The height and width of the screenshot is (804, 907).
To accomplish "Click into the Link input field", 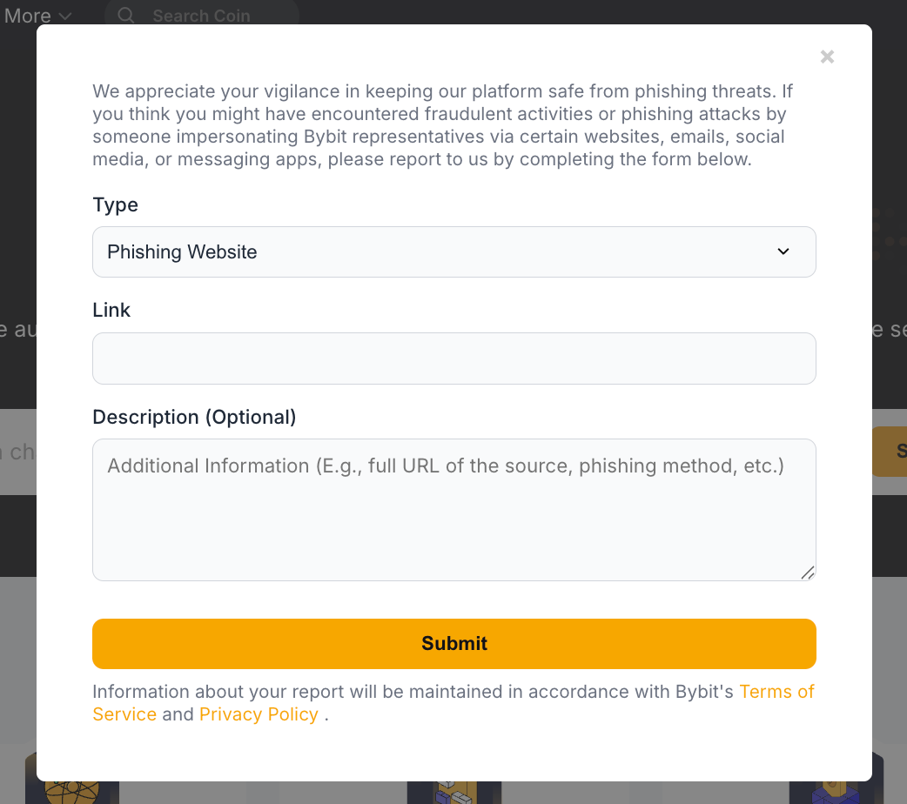I will (453, 358).
